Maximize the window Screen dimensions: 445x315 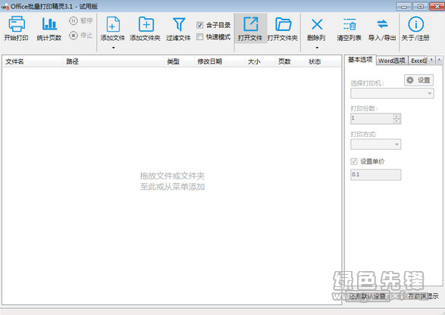(421, 6)
